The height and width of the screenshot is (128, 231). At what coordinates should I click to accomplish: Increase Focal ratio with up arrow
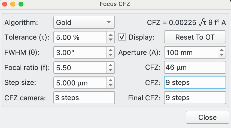coord(110,65)
